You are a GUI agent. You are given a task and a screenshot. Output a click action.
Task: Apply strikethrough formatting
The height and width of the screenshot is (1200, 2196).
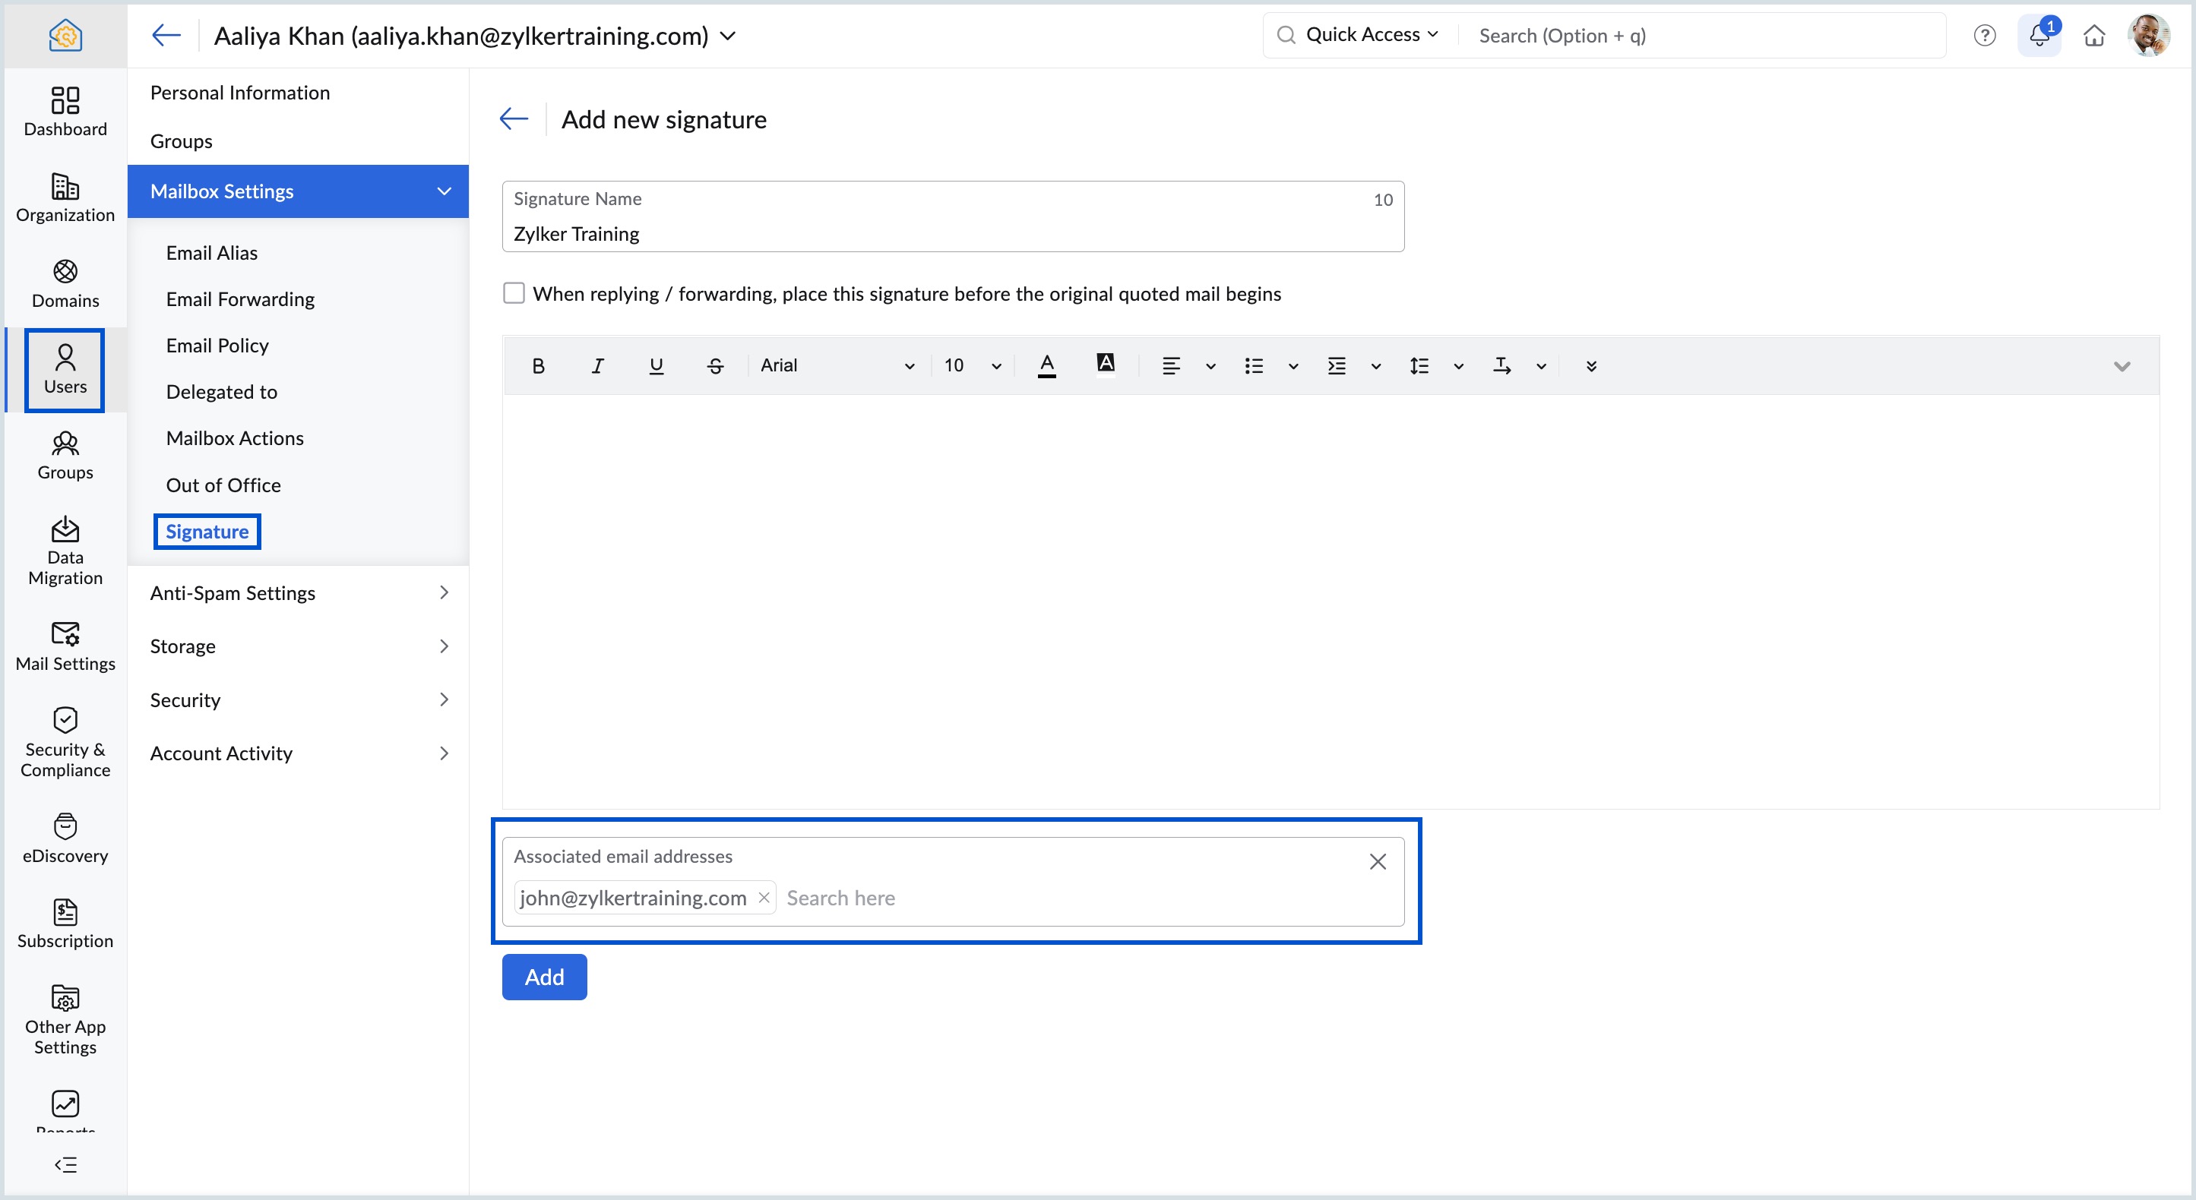[715, 365]
